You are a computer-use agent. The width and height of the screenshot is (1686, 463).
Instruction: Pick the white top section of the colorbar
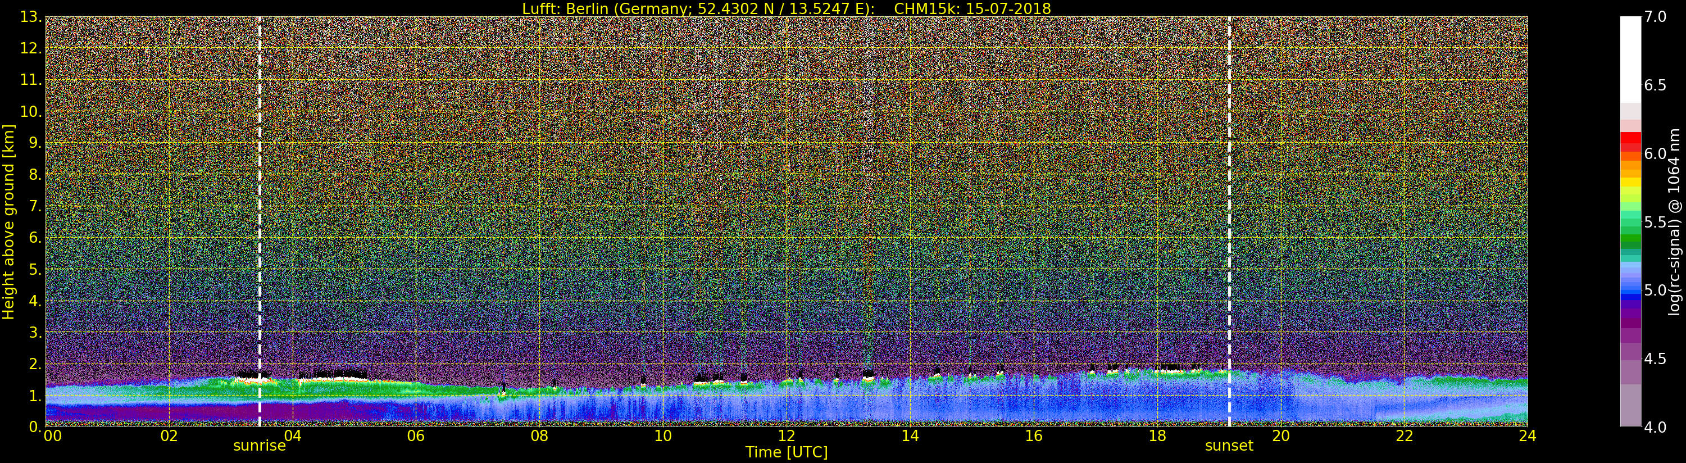tap(1630, 60)
